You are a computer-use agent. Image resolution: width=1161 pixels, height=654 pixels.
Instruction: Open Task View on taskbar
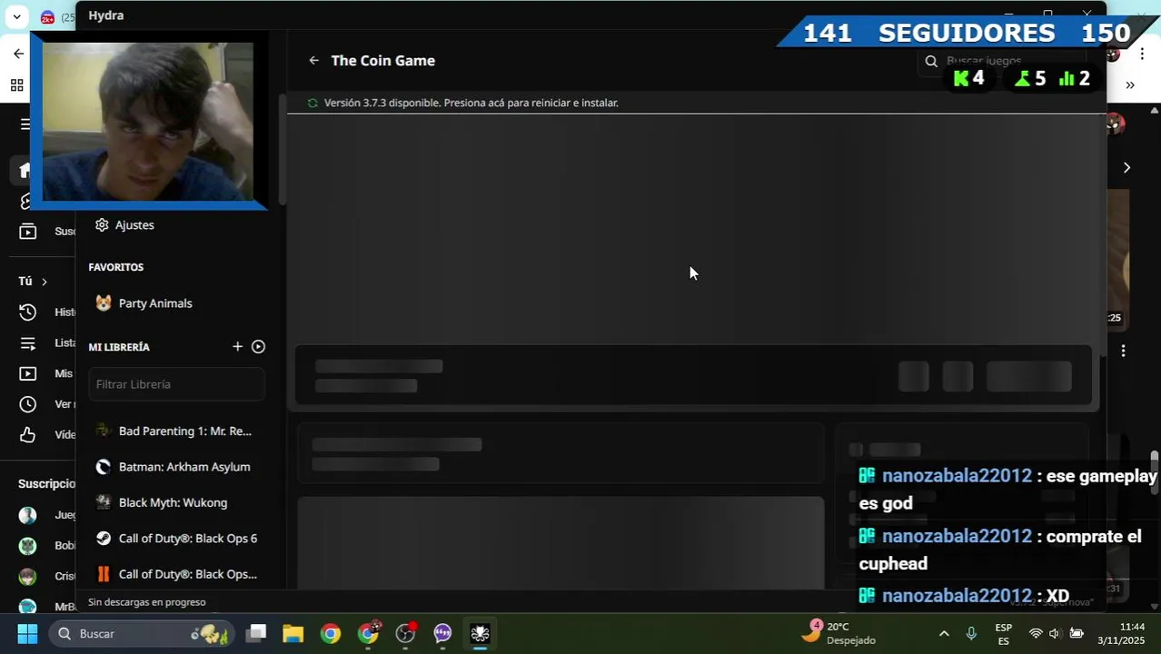pyautogui.click(x=256, y=634)
